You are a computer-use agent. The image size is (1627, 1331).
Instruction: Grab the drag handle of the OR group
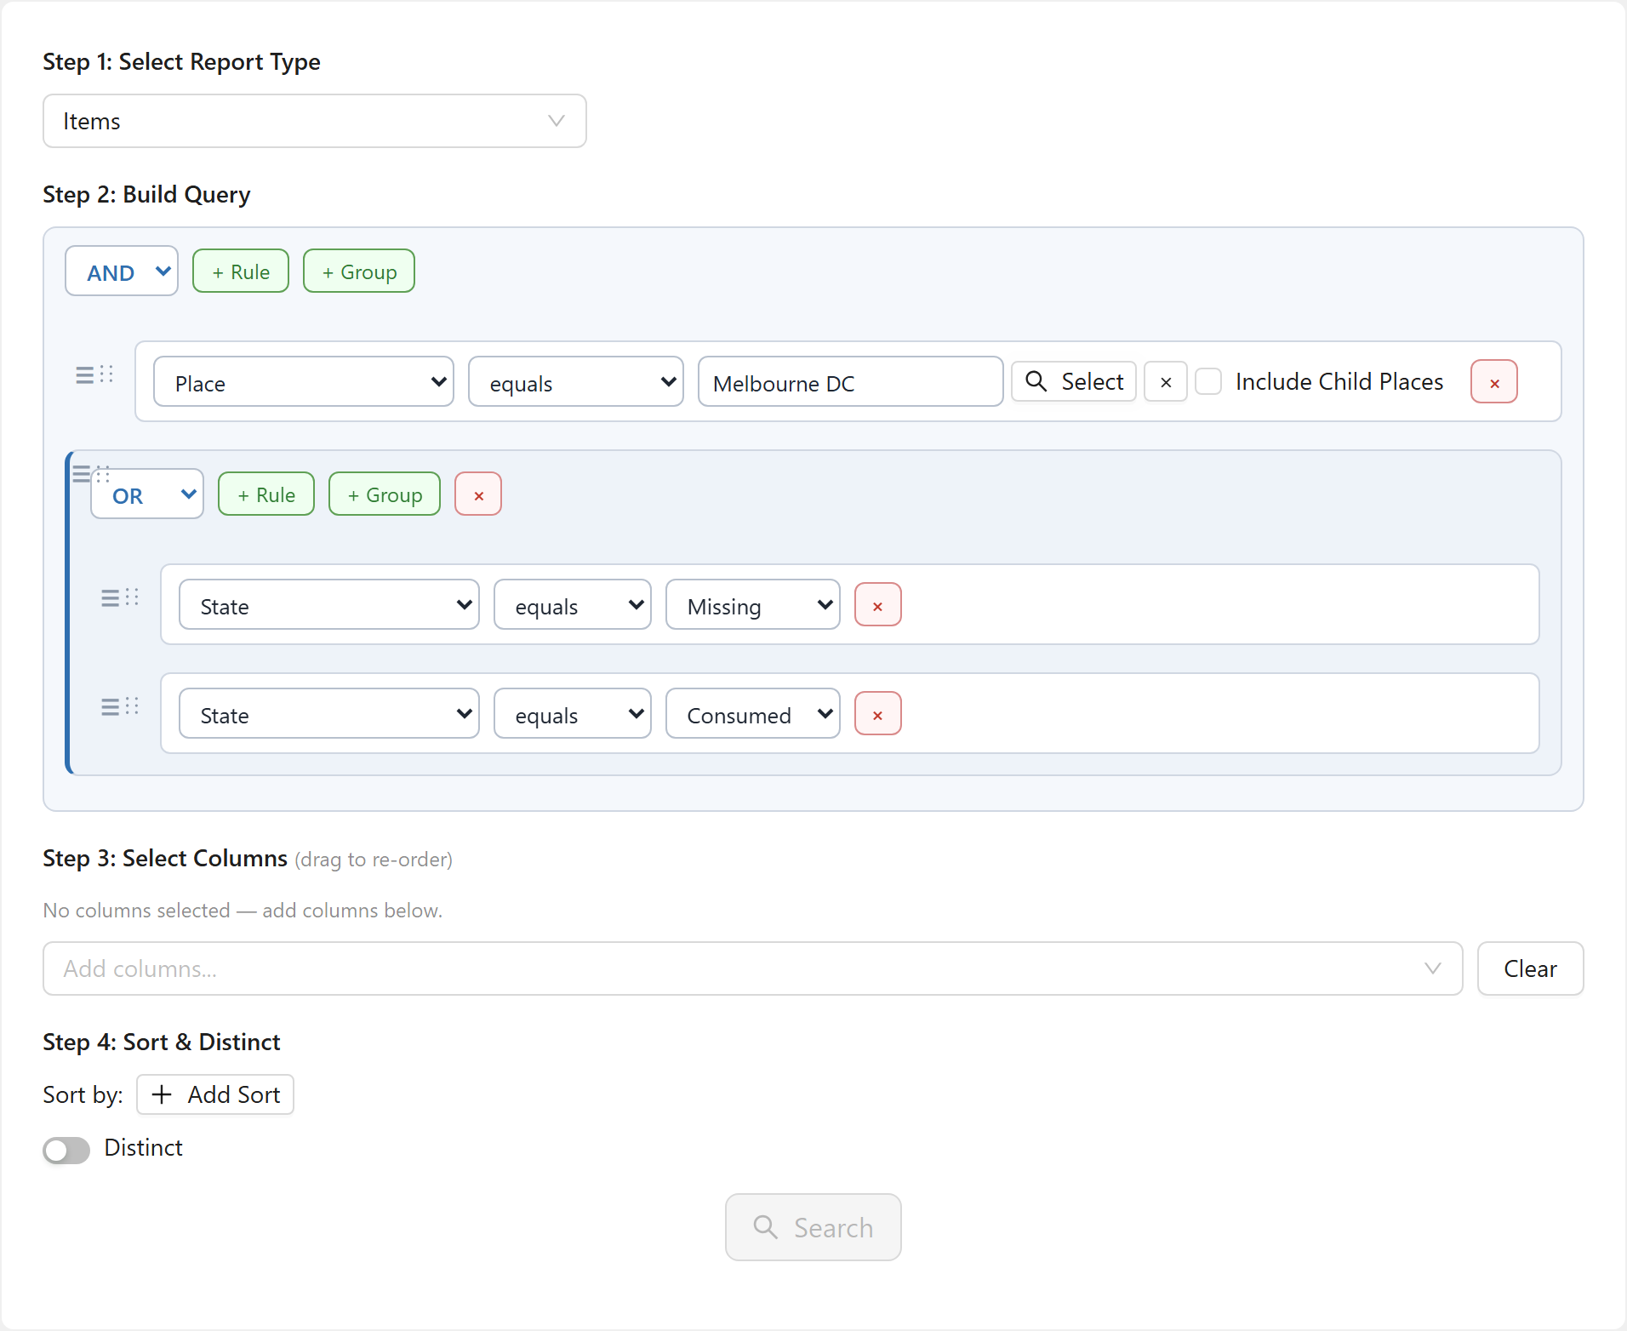click(x=91, y=474)
